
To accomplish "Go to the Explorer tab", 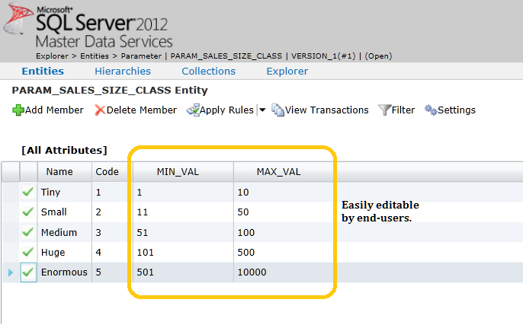I will 287,71.
